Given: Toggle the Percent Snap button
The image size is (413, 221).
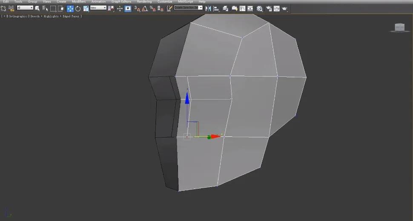Looking at the screenshot, I should pyautogui.click(x=152, y=8).
